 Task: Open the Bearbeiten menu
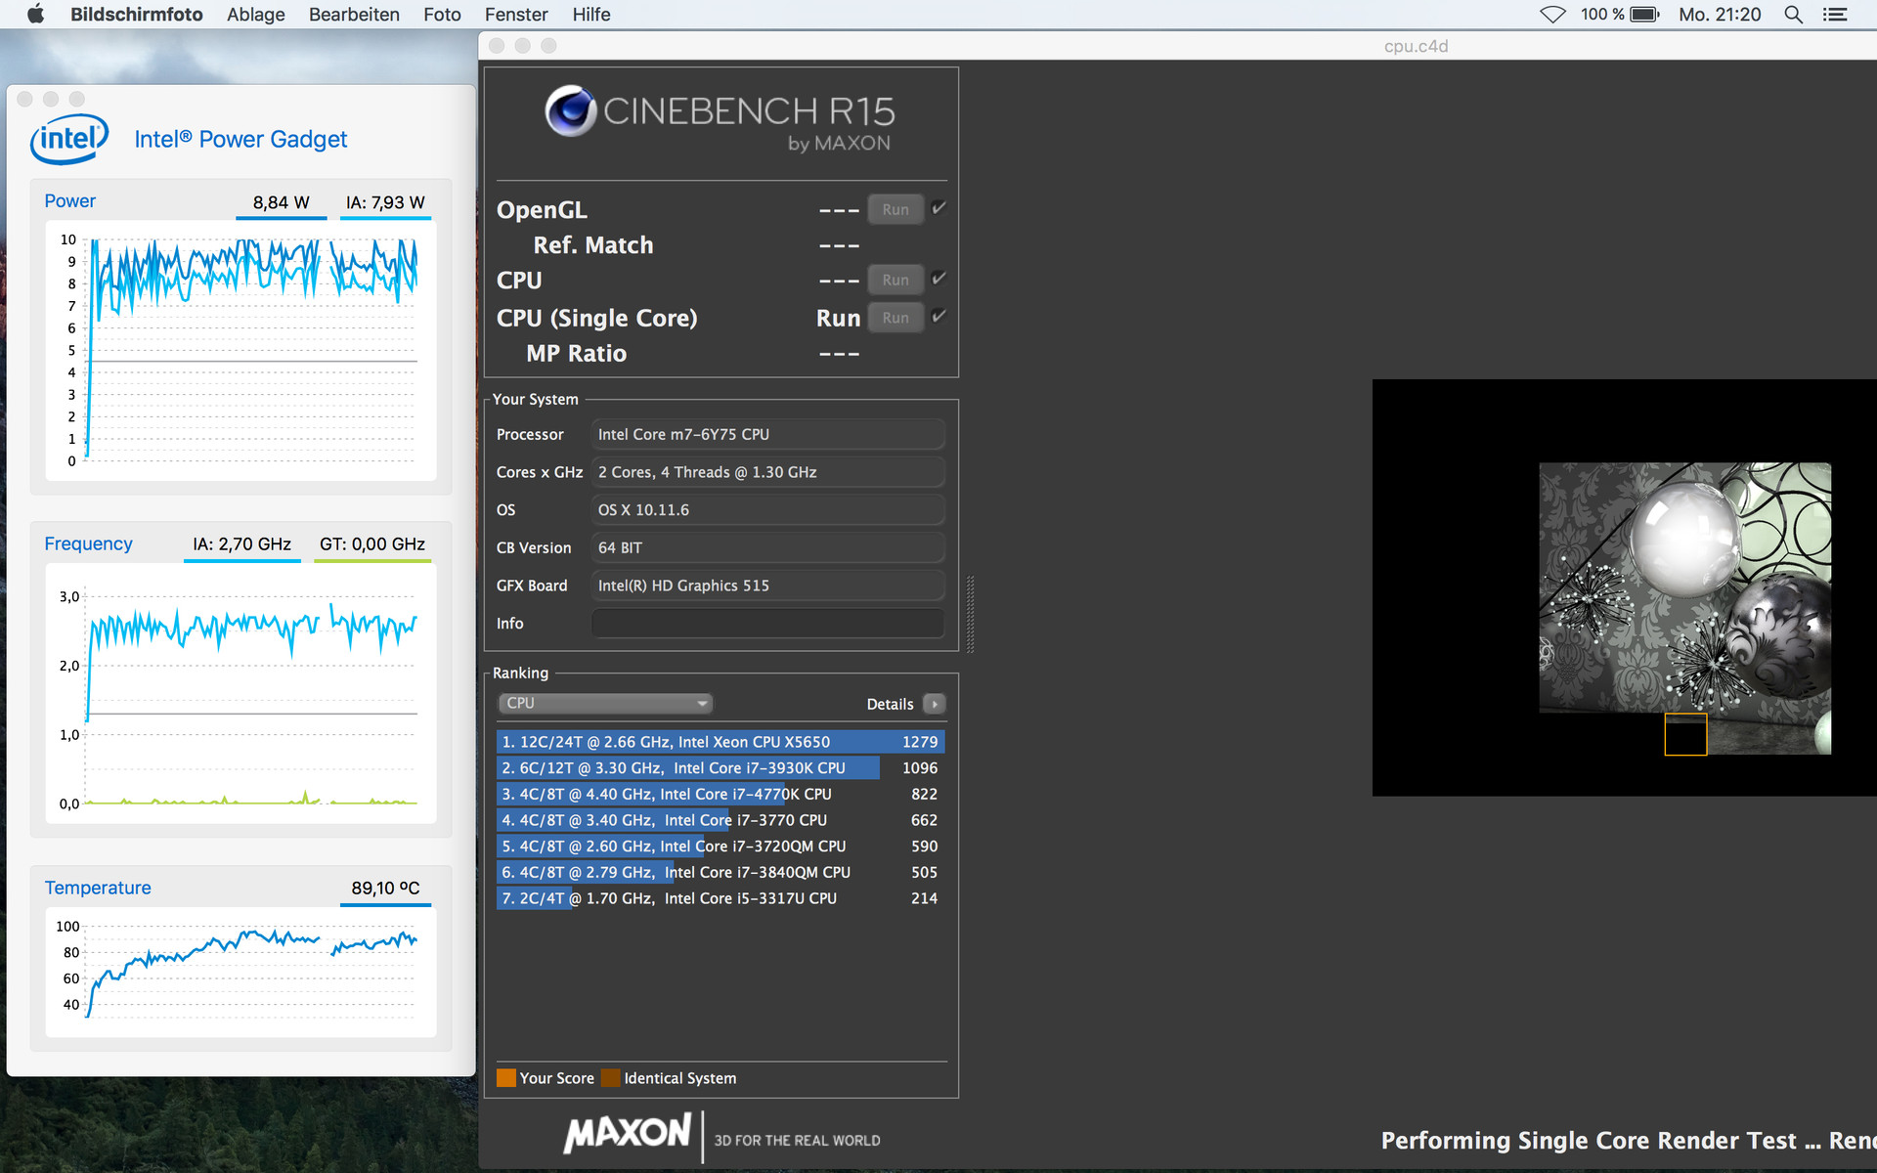354,14
